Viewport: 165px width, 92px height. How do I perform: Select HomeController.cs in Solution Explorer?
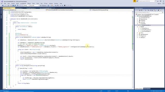pos(146,25)
